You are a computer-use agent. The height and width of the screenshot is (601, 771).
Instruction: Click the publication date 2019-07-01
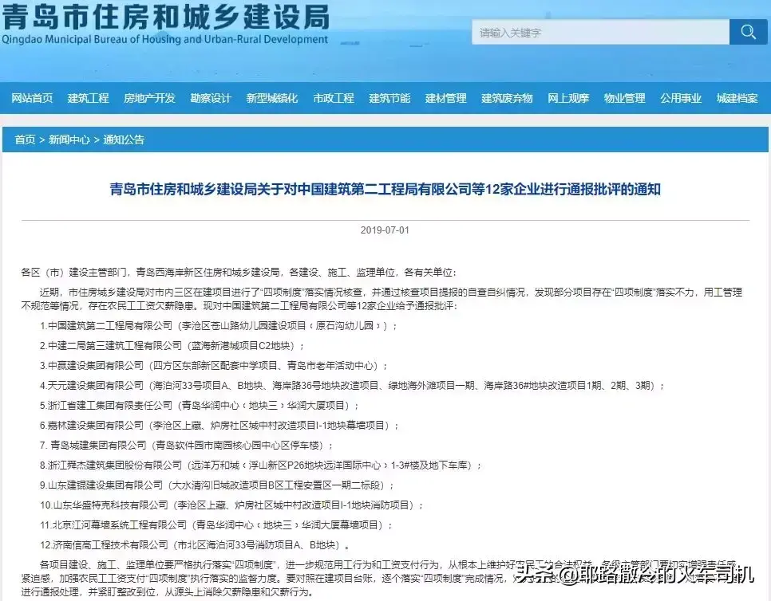pos(385,230)
